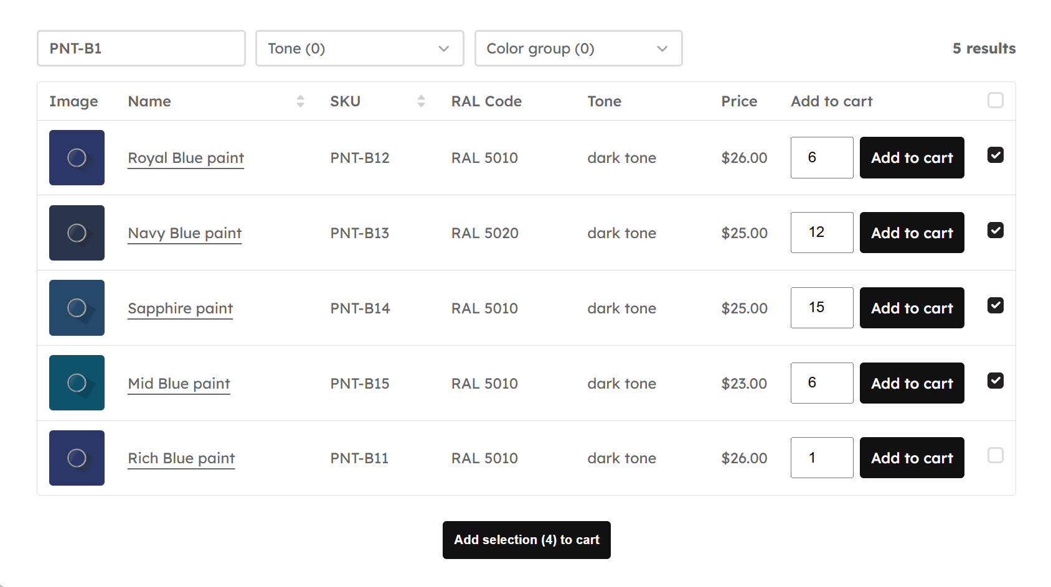Viewport: 1051px width, 587px height.
Task: Open the Tone filter dropdown
Action: pyautogui.click(x=359, y=48)
